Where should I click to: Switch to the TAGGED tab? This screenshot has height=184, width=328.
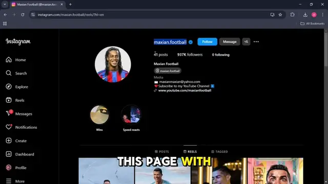(x=219, y=152)
